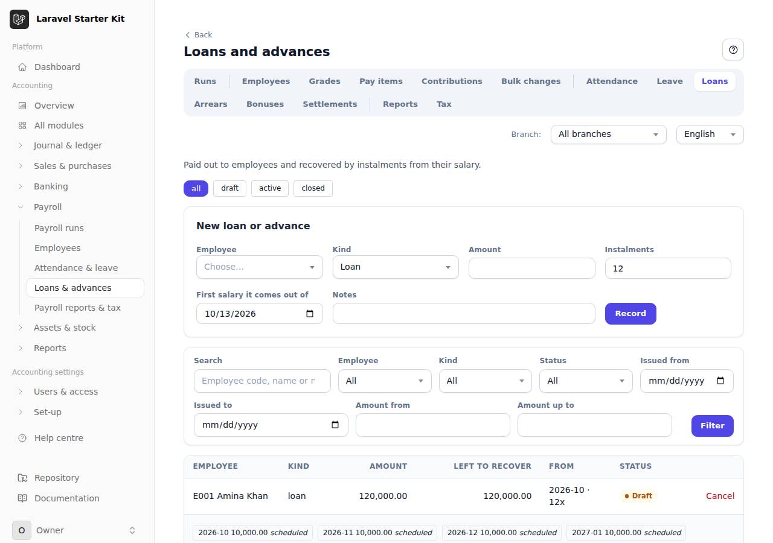The height and width of the screenshot is (543, 773).
Task: Click the 2027-01 10,000.00 scheduled instalment
Action: 626,533
